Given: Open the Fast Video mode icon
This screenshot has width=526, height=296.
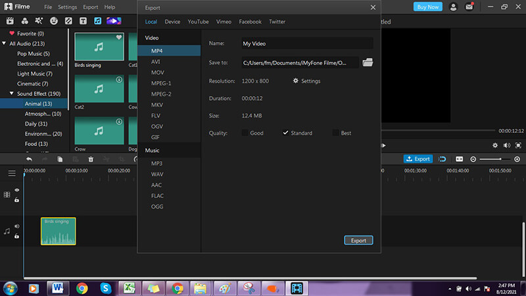Looking at the screenshot, I should [x=114, y=21].
